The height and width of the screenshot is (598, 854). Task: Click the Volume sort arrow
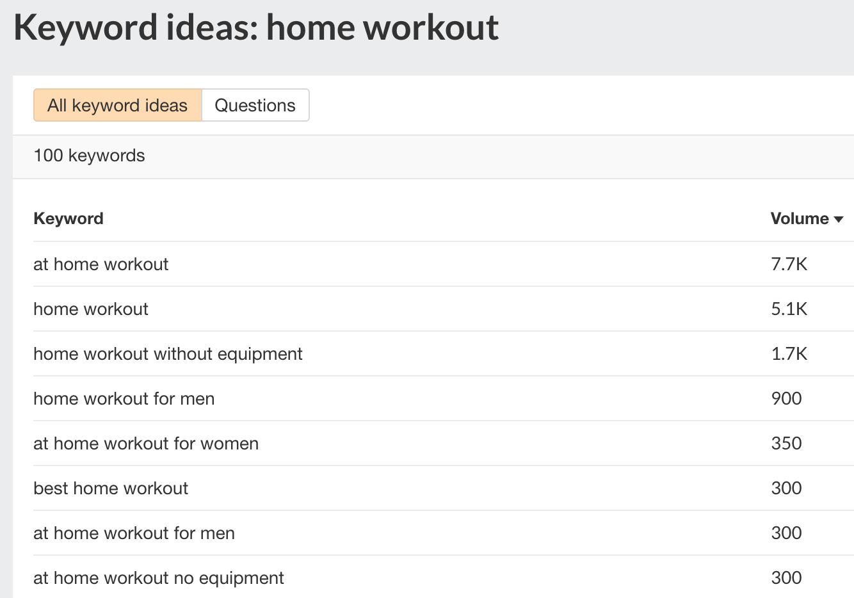click(x=839, y=219)
